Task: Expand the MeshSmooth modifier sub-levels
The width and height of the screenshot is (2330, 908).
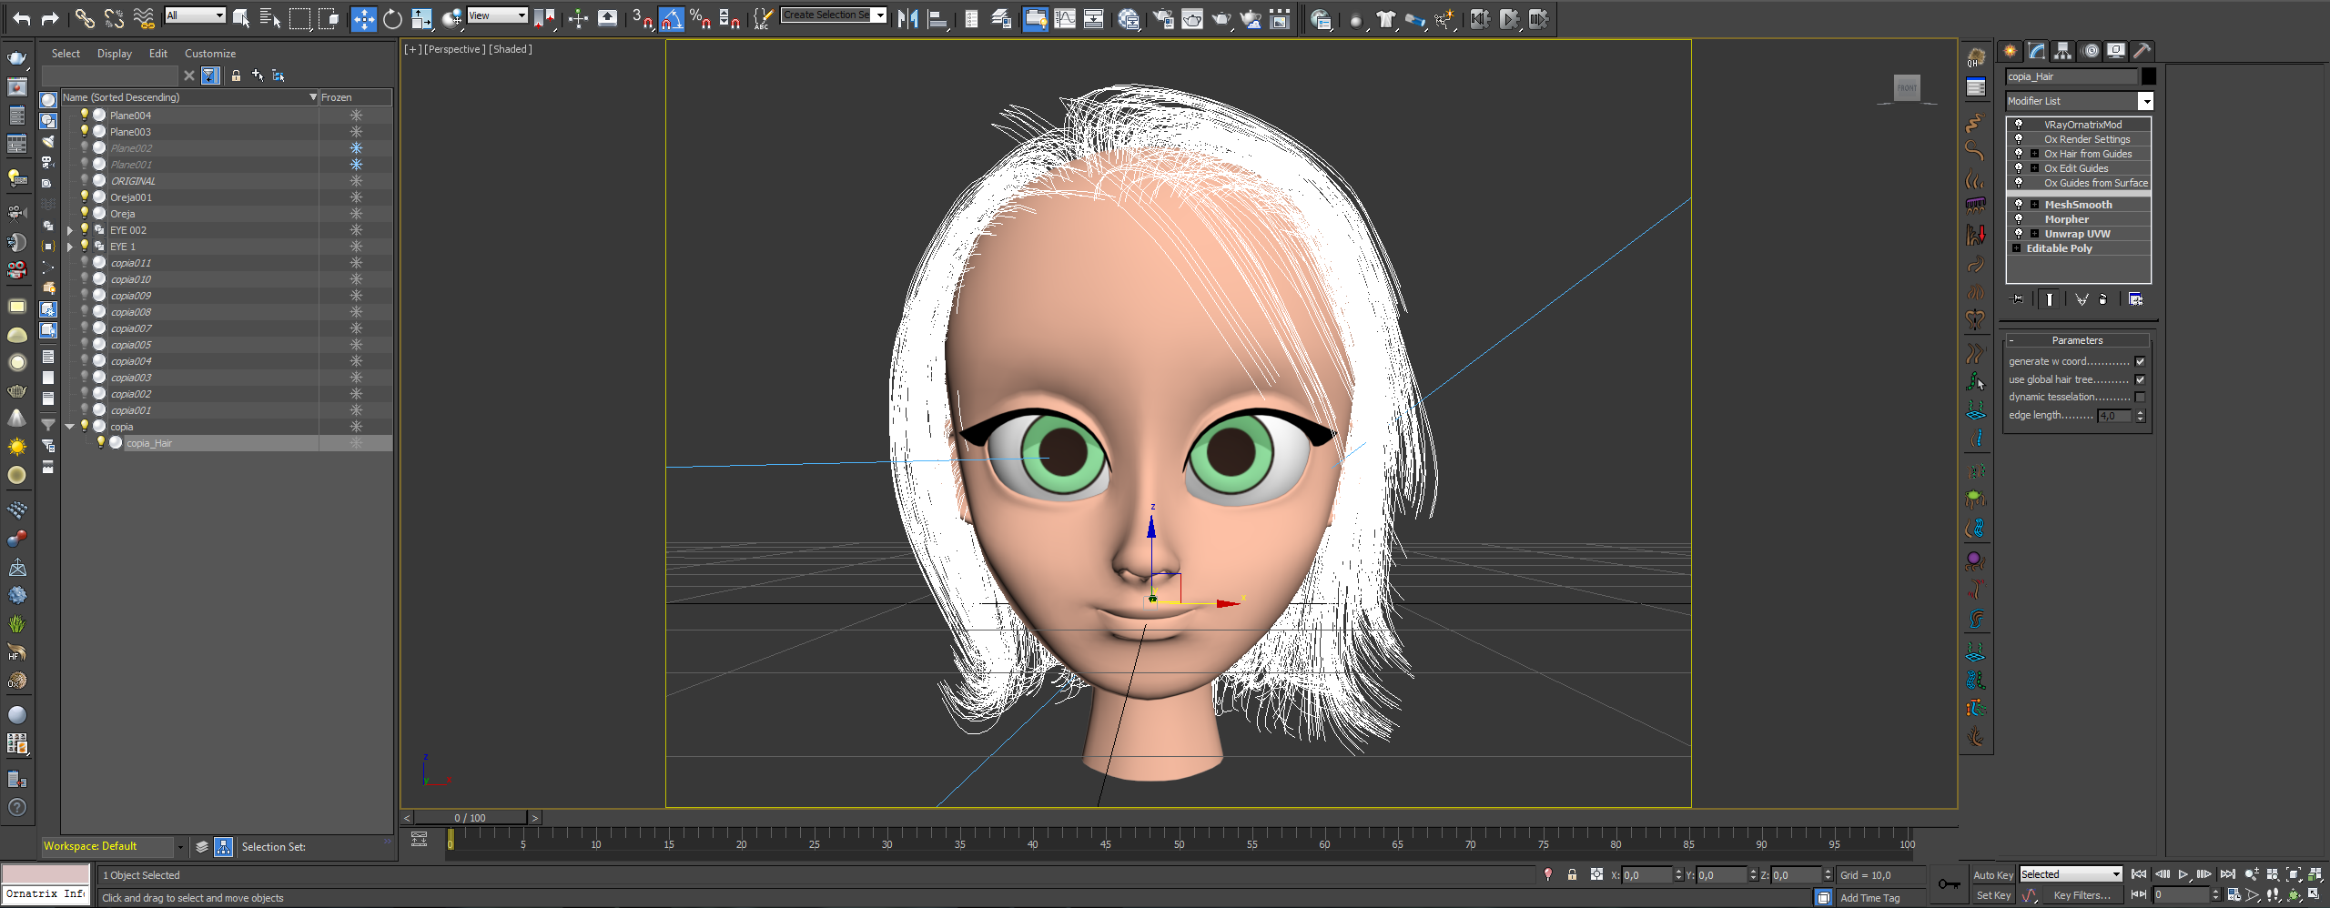Action: (2034, 205)
